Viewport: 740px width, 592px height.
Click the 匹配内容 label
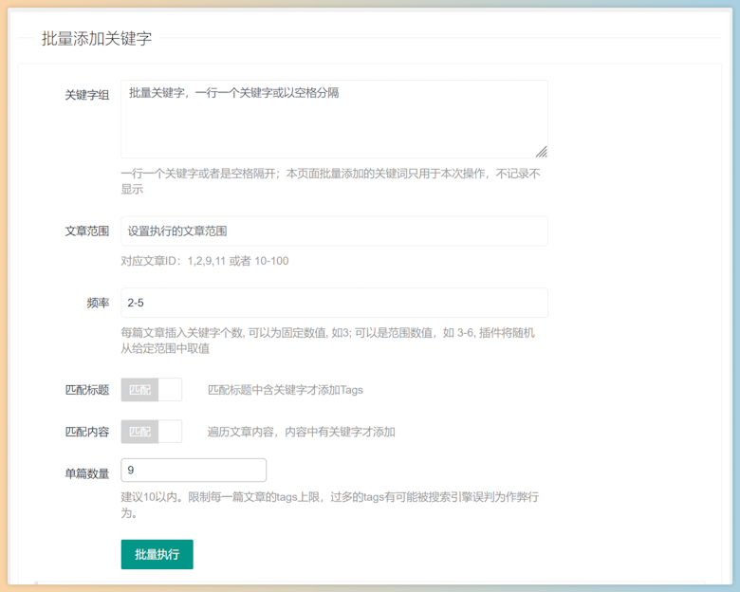(x=87, y=432)
